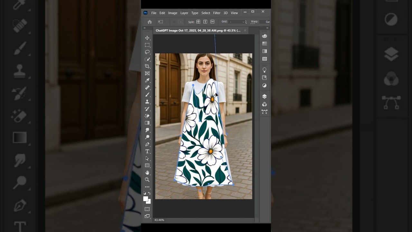The height and width of the screenshot is (232, 412).
Task: Open the Color panel palette icon
Action: click(265, 36)
